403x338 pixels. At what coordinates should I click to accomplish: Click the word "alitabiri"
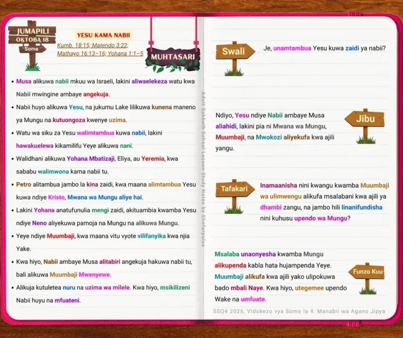tap(110, 261)
